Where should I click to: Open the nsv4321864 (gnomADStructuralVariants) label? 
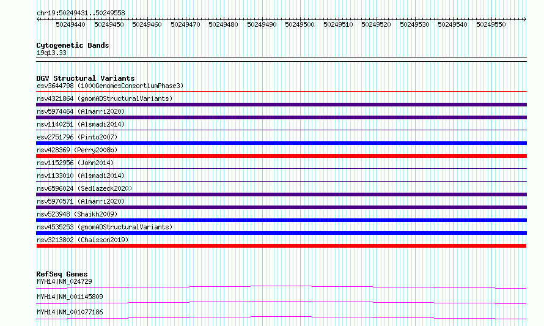click(x=105, y=98)
